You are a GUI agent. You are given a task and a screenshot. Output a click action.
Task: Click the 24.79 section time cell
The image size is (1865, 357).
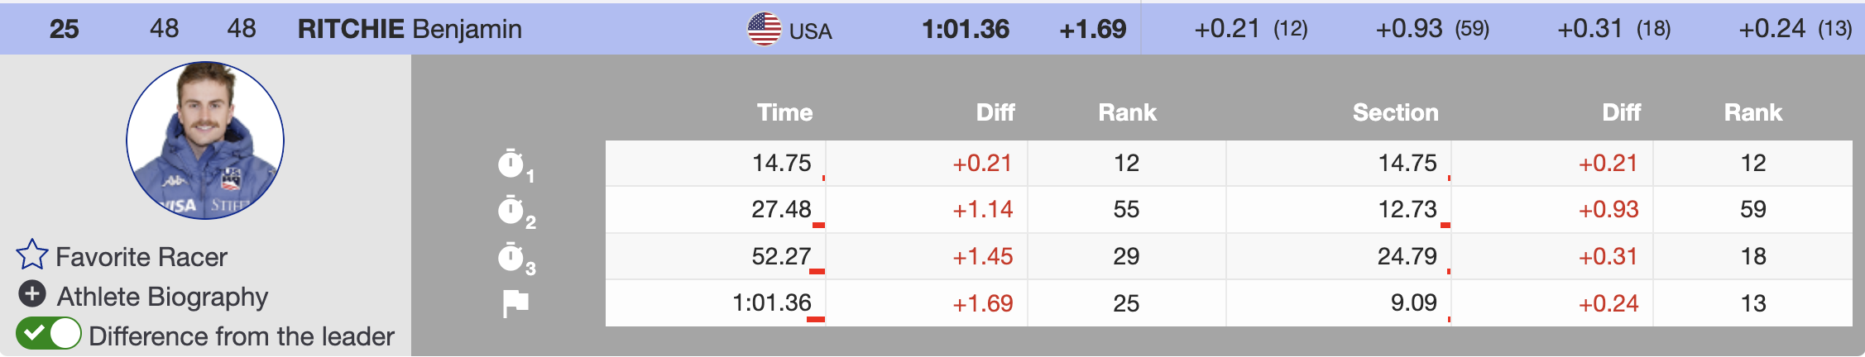[1407, 257]
